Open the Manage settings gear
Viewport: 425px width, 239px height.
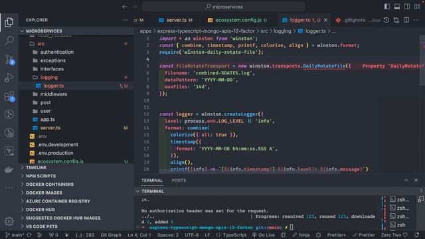pos(9,221)
